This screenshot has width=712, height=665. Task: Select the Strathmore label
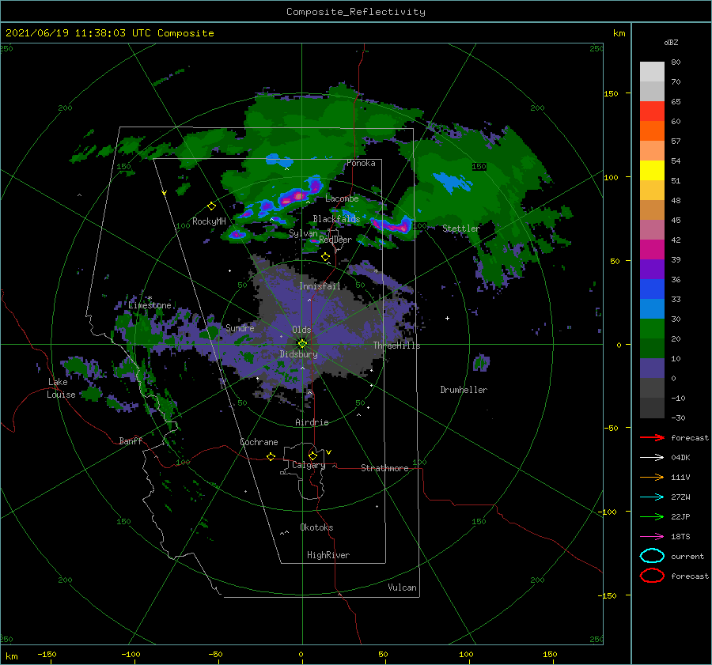click(384, 468)
